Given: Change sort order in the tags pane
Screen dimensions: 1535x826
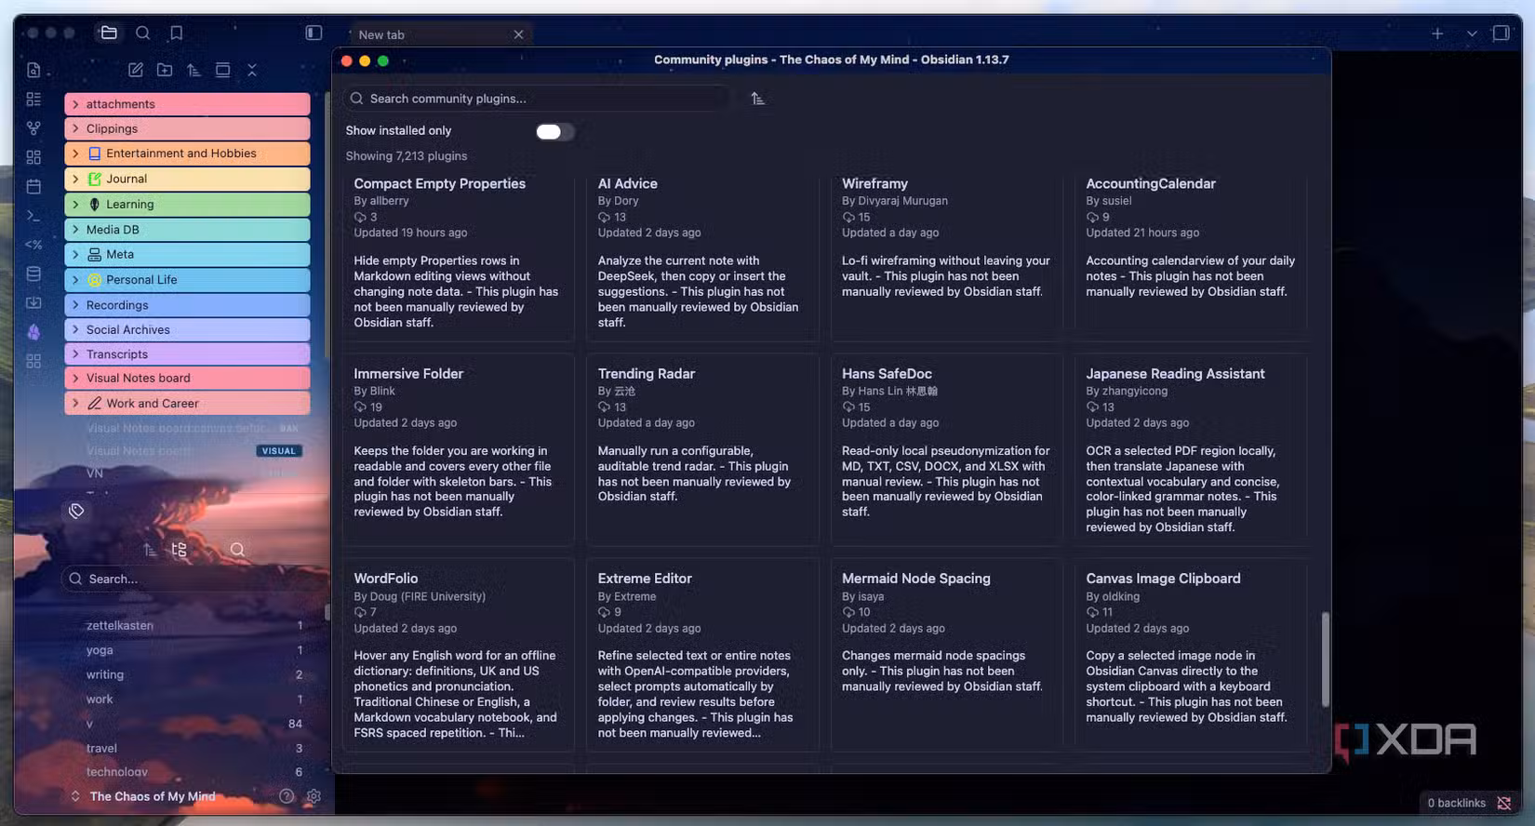Looking at the screenshot, I should click(x=150, y=550).
